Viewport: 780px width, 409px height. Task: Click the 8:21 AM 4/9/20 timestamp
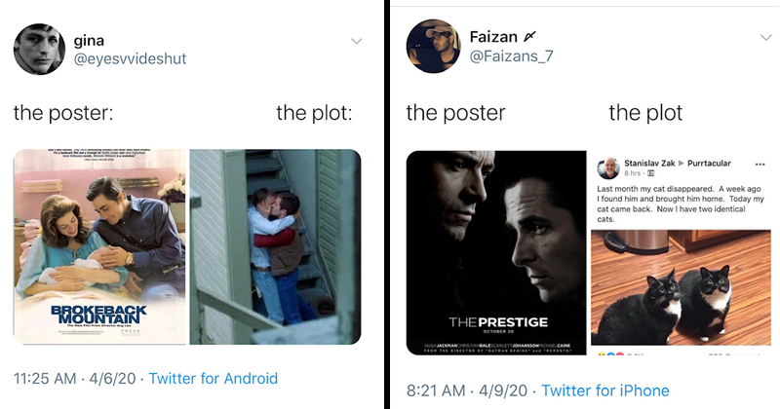coord(467,390)
